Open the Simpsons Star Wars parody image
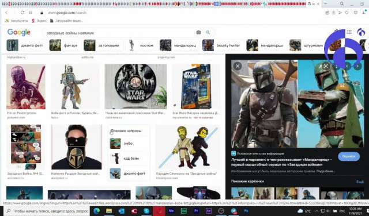369x216 pixels. coord(188,147)
